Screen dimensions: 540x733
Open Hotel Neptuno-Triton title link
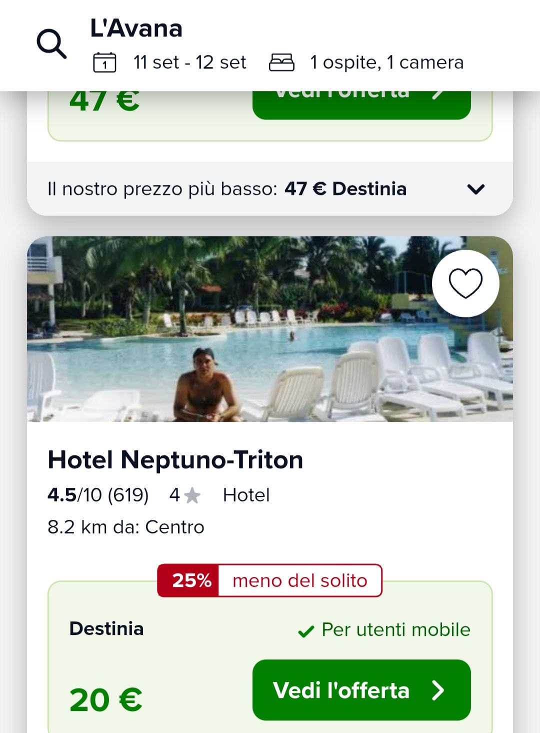175,460
